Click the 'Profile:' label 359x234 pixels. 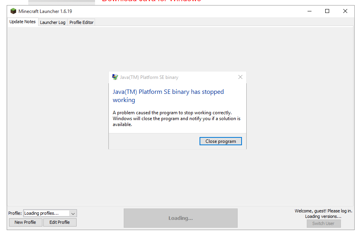[15, 213]
